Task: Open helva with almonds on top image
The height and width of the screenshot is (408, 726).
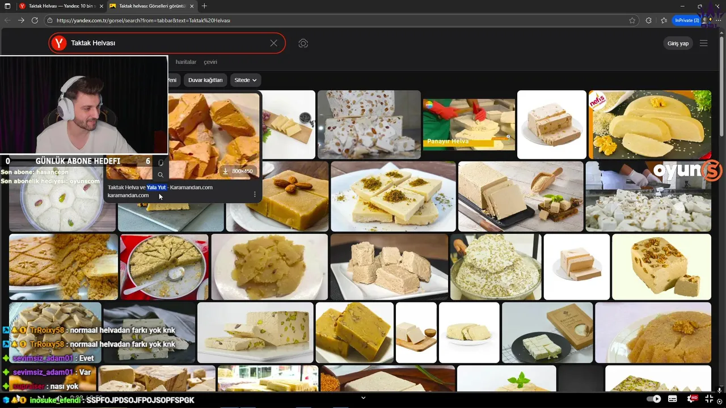Action: [277, 196]
